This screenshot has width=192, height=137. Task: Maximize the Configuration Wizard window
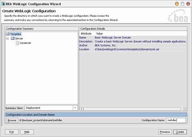point(182,4)
